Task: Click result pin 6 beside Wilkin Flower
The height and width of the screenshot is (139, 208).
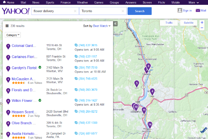Action: [x=8, y=101]
